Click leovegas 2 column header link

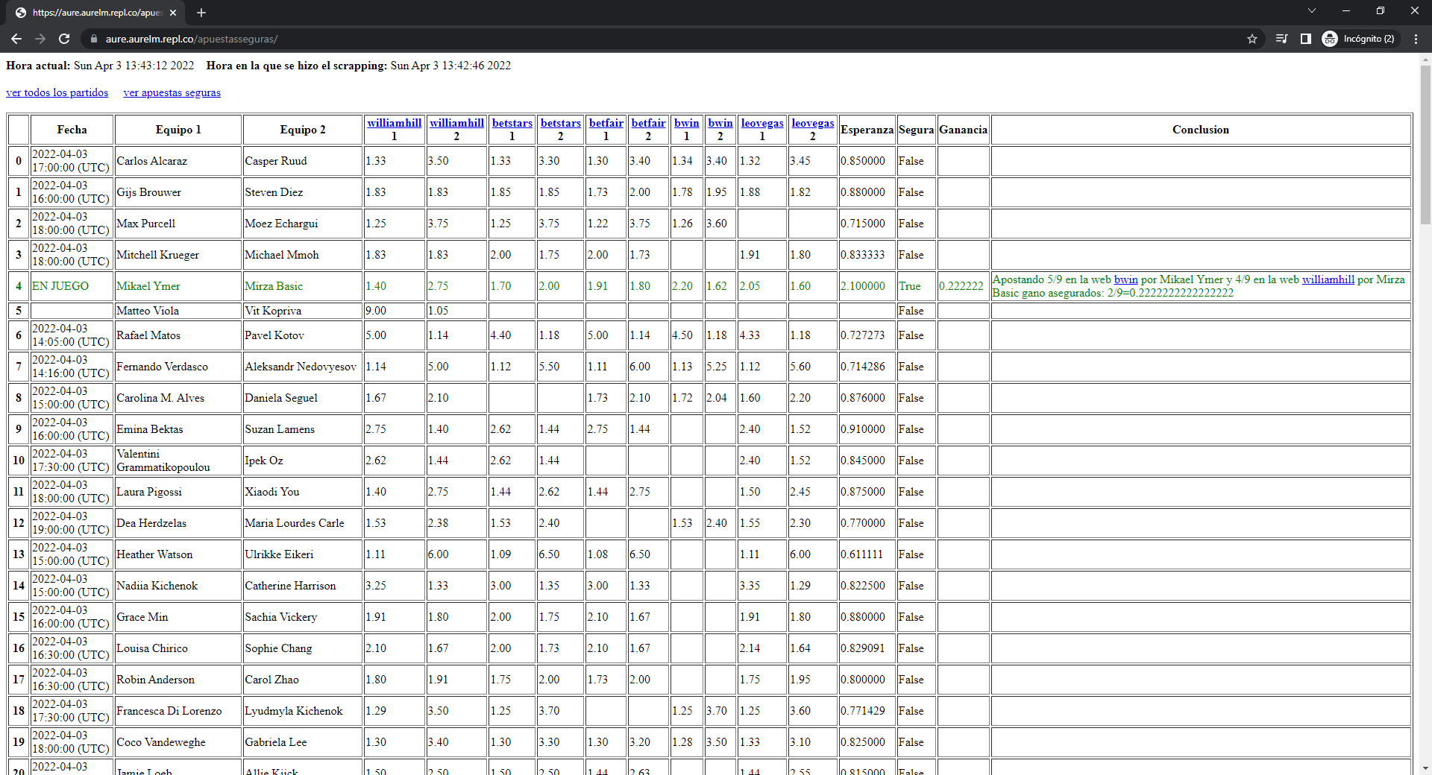click(x=813, y=123)
